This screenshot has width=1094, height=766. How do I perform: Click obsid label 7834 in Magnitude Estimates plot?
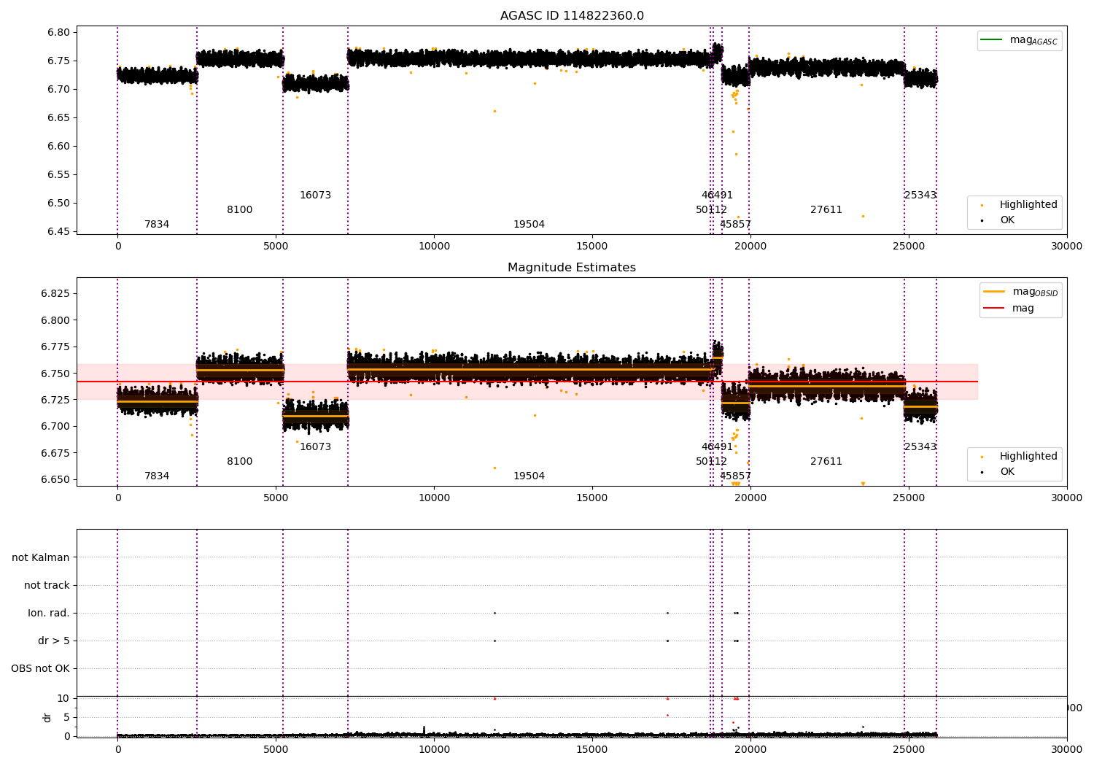coord(157,476)
